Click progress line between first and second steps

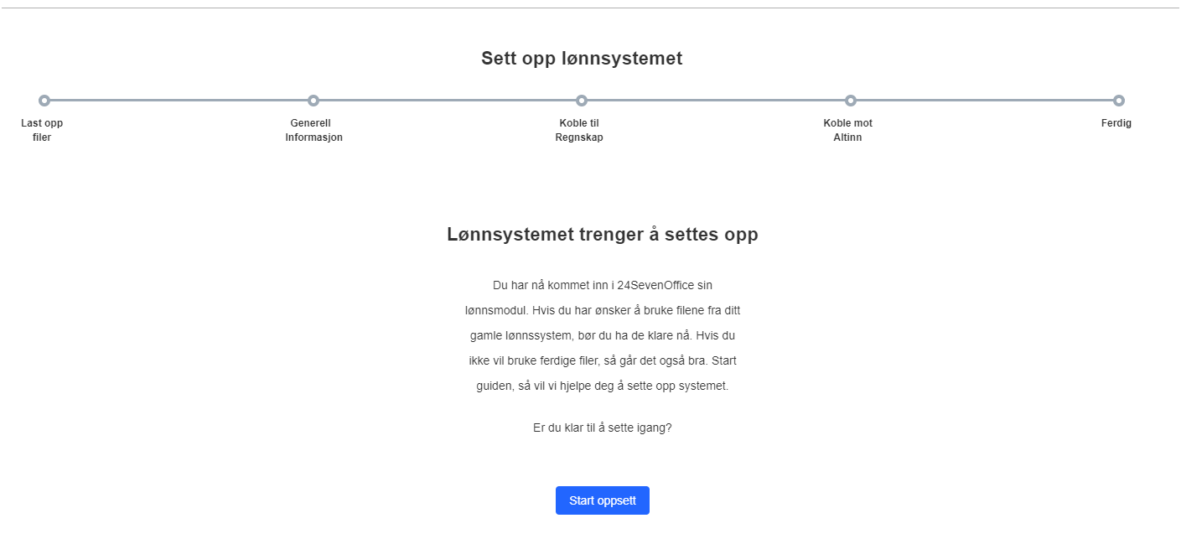pos(179,101)
